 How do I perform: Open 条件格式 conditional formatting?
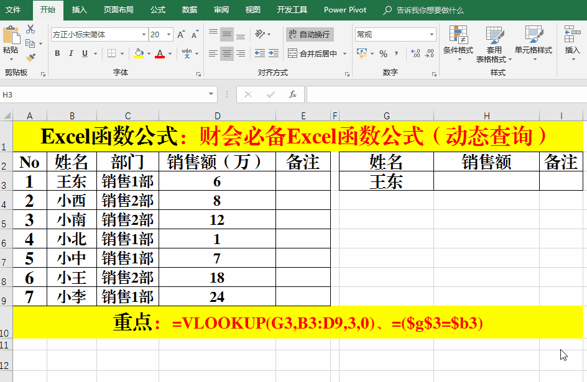(x=458, y=43)
